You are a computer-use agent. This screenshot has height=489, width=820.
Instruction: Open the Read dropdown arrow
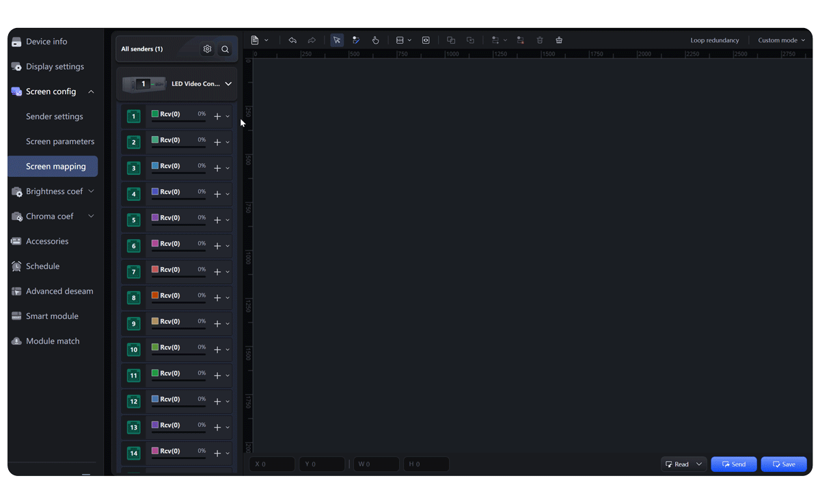[699, 464]
